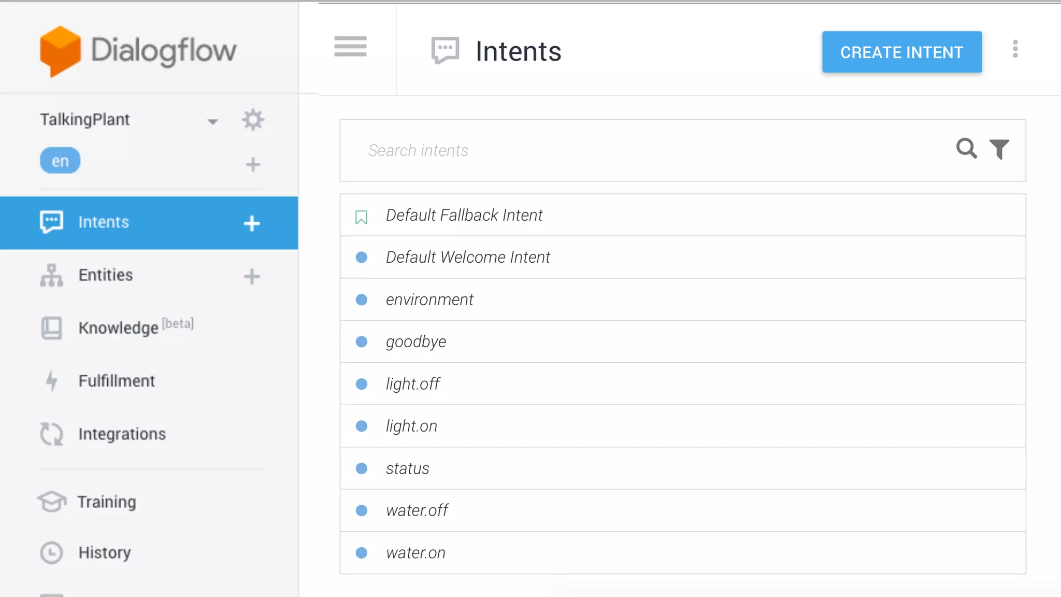This screenshot has width=1061, height=597.
Task: Click plus icon next to Intents
Action: pyautogui.click(x=252, y=223)
